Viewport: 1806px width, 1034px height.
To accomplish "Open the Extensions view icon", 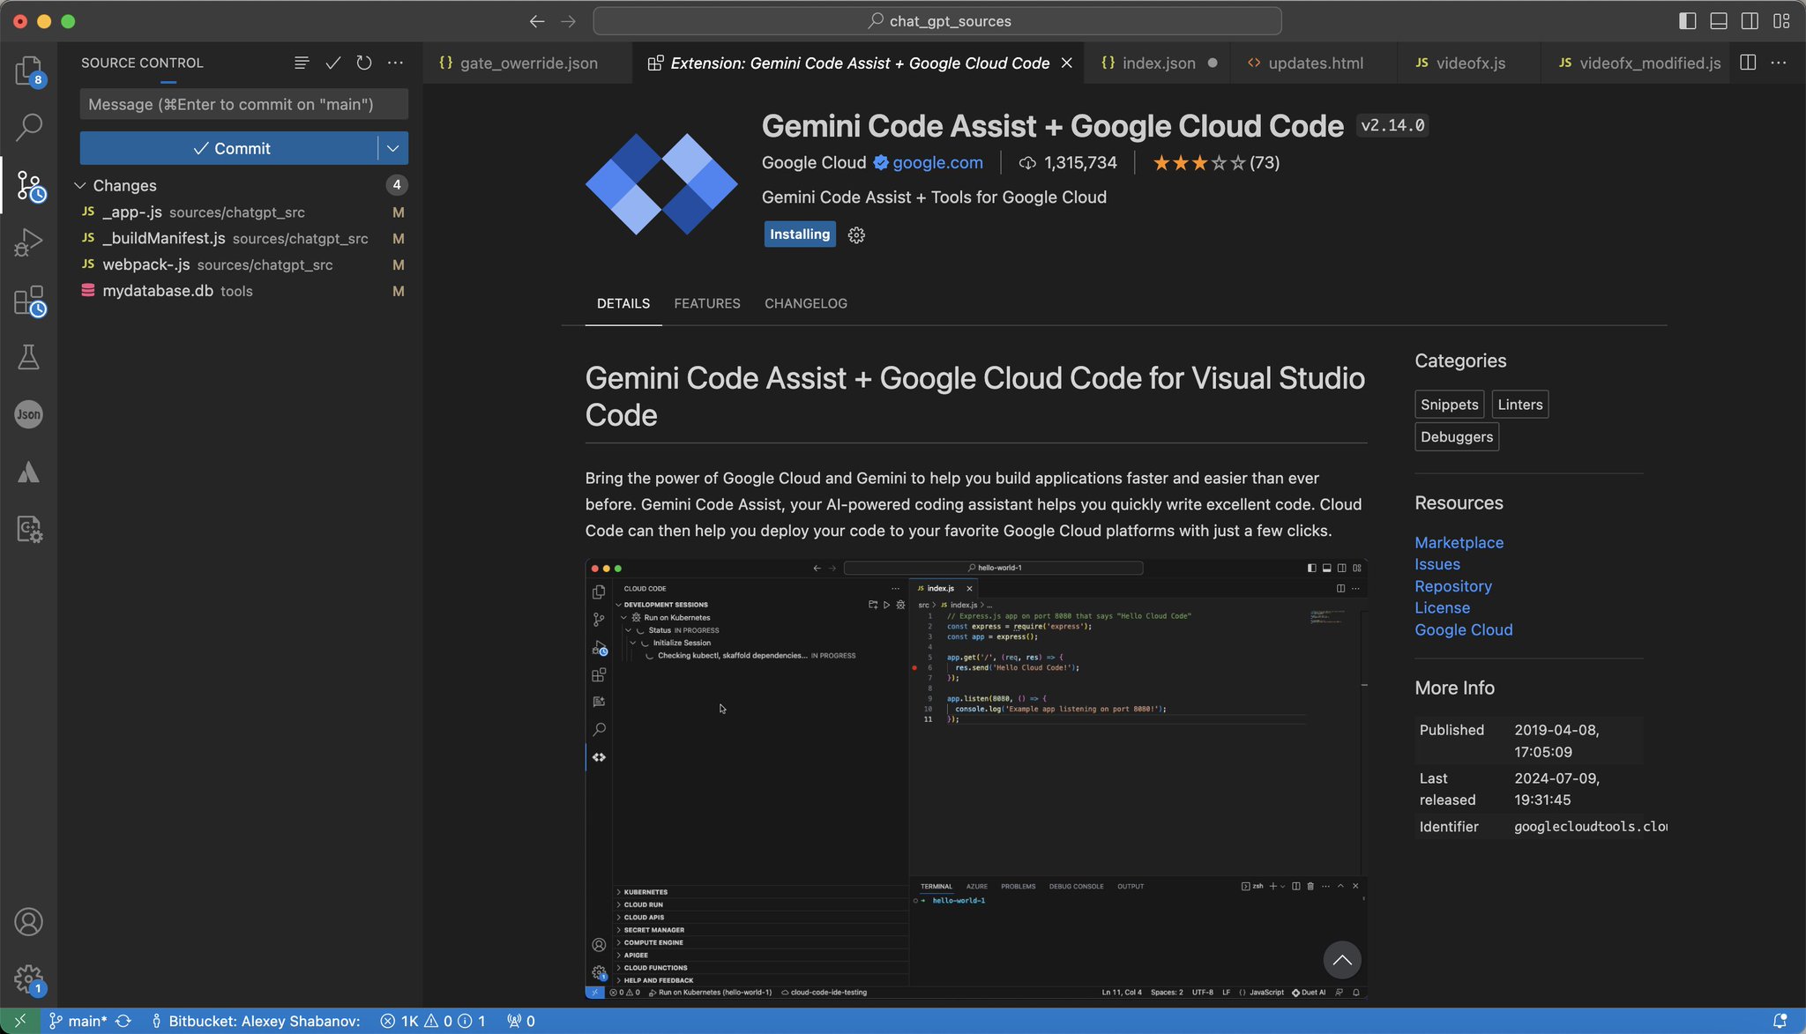I will click(28, 301).
